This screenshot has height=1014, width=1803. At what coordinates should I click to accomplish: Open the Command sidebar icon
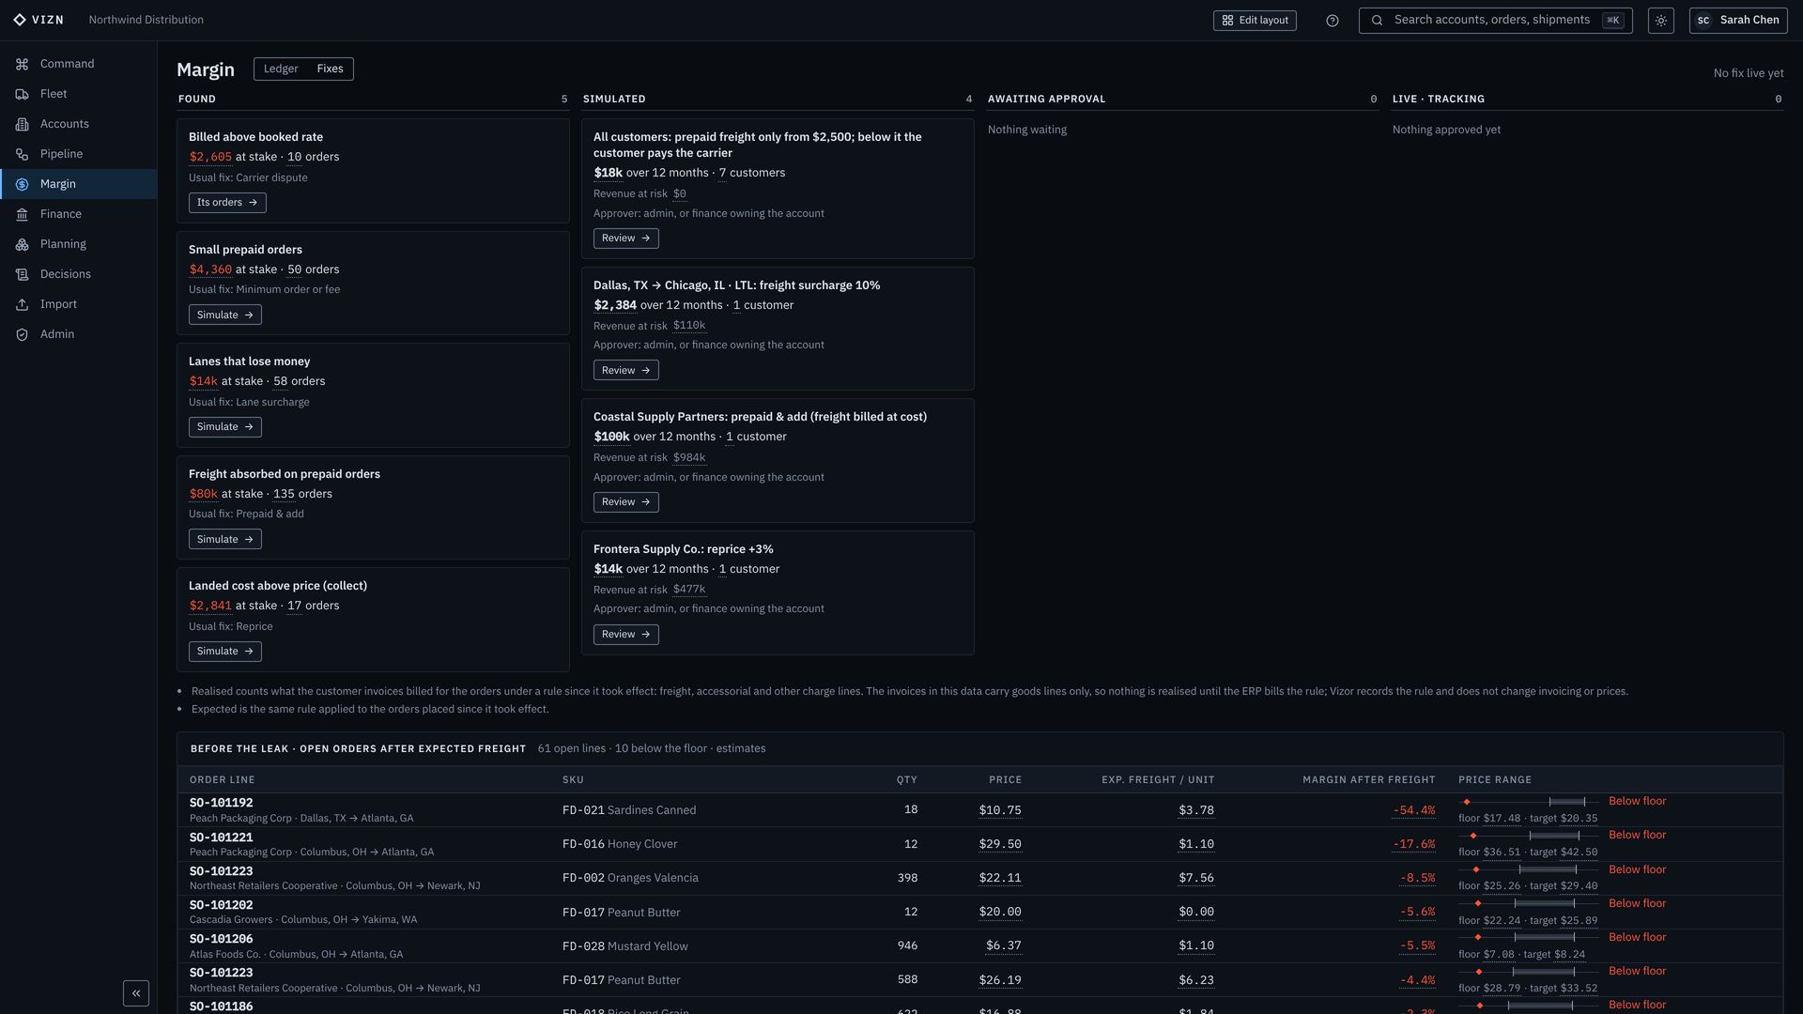[x=22, y=64]
